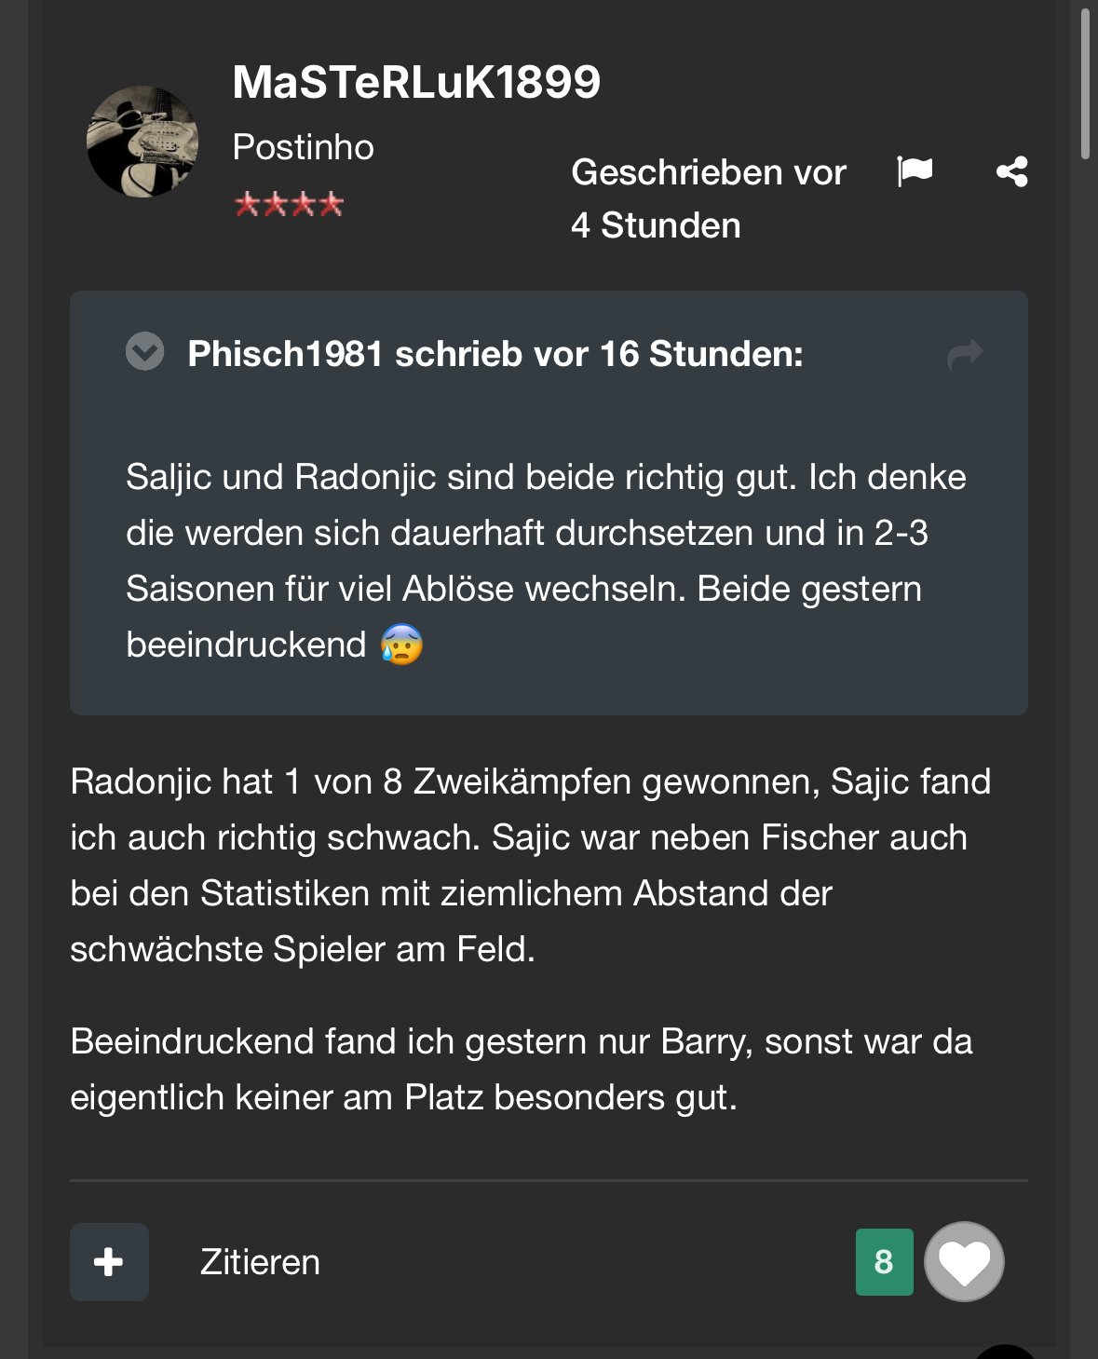Click the quoted text about Saljic and Radonjic
This screenshot has height=1359, width=1098.
tap(545, 560)
